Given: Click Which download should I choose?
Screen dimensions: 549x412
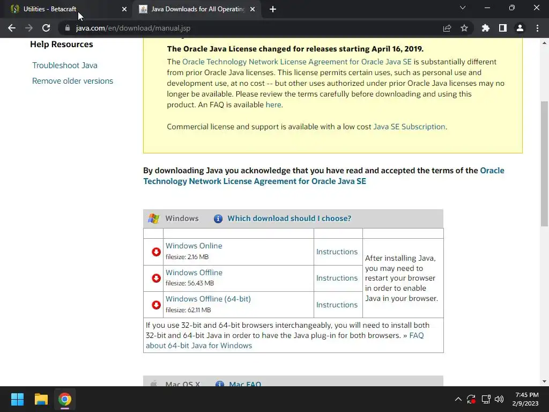Looking at the screenshot, I should [x=289, y=219].
